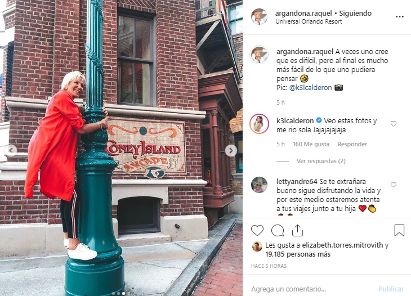Open argandona.raquel header avatar
The image size is (411, 296).
pyautogui.click(x=259, y=16)
